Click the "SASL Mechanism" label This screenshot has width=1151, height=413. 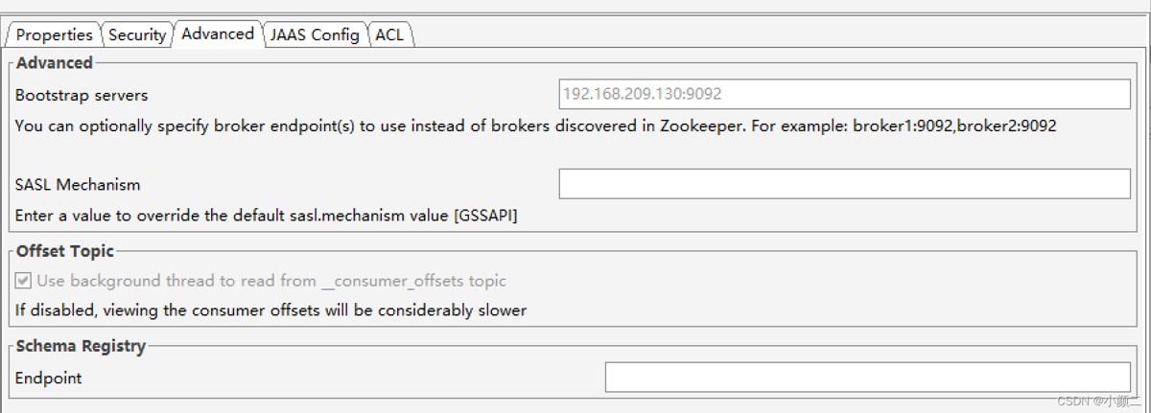(x=78, y=185)
